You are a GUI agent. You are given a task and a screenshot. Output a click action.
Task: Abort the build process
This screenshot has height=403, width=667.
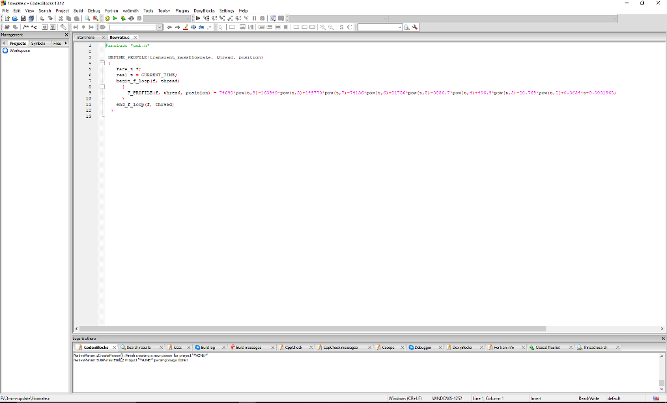tap(139, 18)
